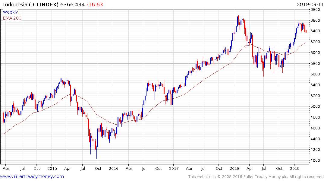Click the 'Apr' label after 2015
The image size is (324, 181).
(68, 169)
